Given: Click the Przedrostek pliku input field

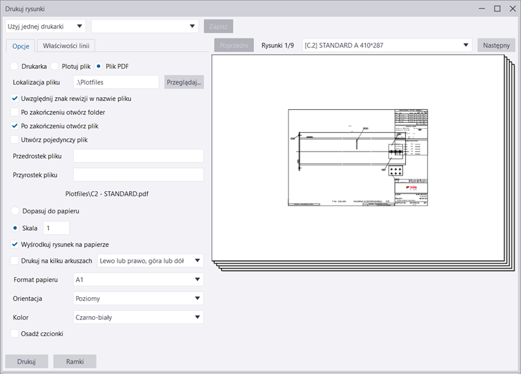Looking at the screenshot, I should [138, 156].
